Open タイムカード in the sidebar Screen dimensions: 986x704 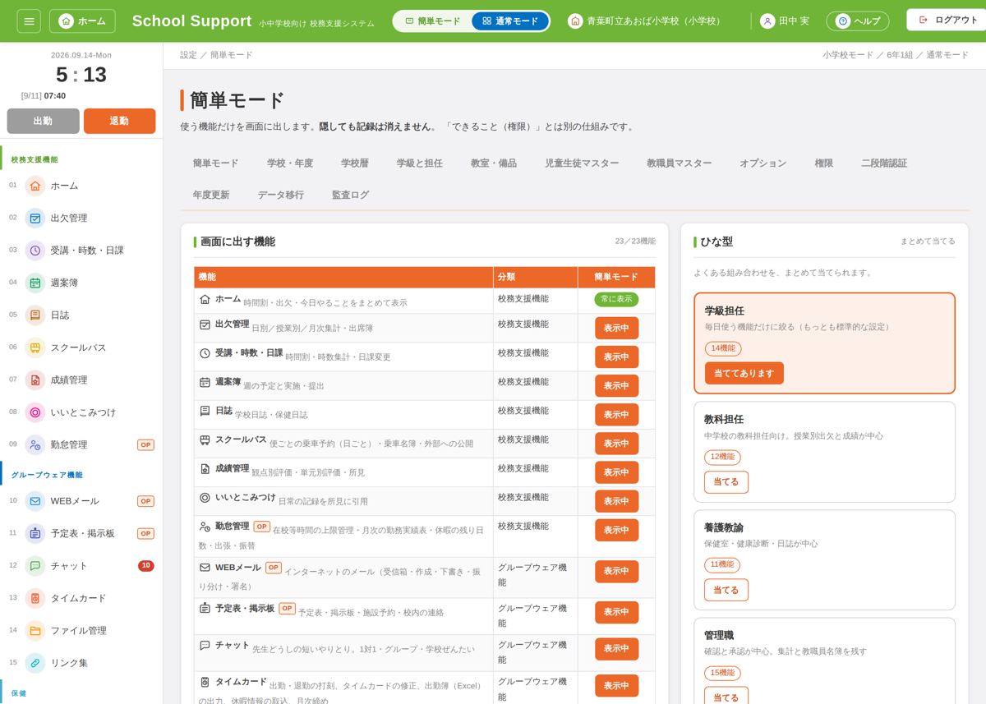(81, 598)
